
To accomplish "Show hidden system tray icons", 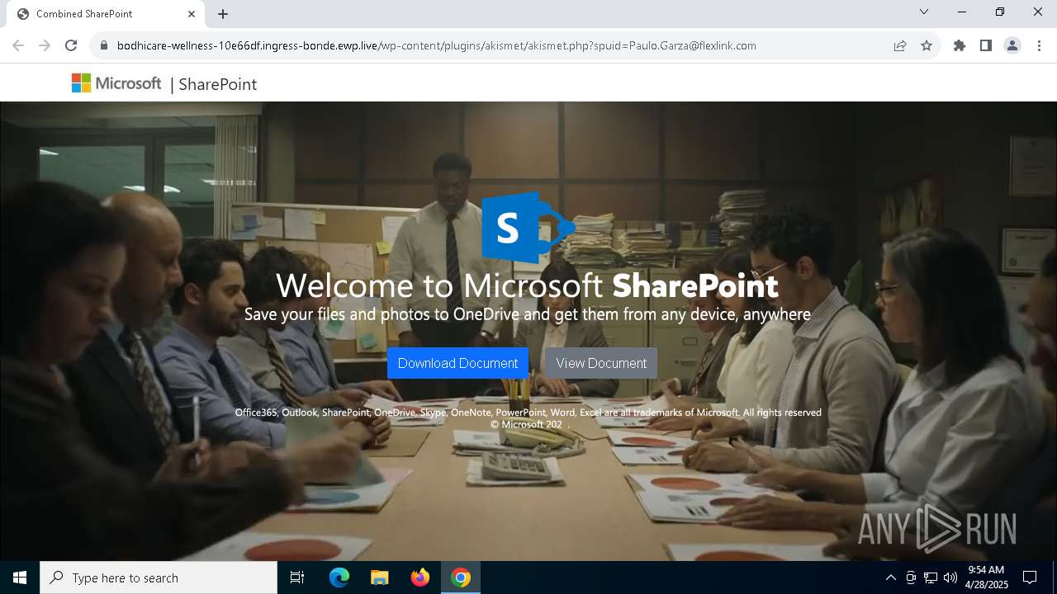I will pyautogui.click(x=890, y=577).
